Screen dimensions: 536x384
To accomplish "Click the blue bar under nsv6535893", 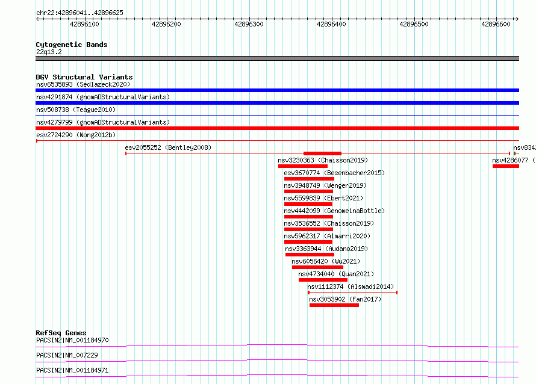I will click(x=277, y=90).
